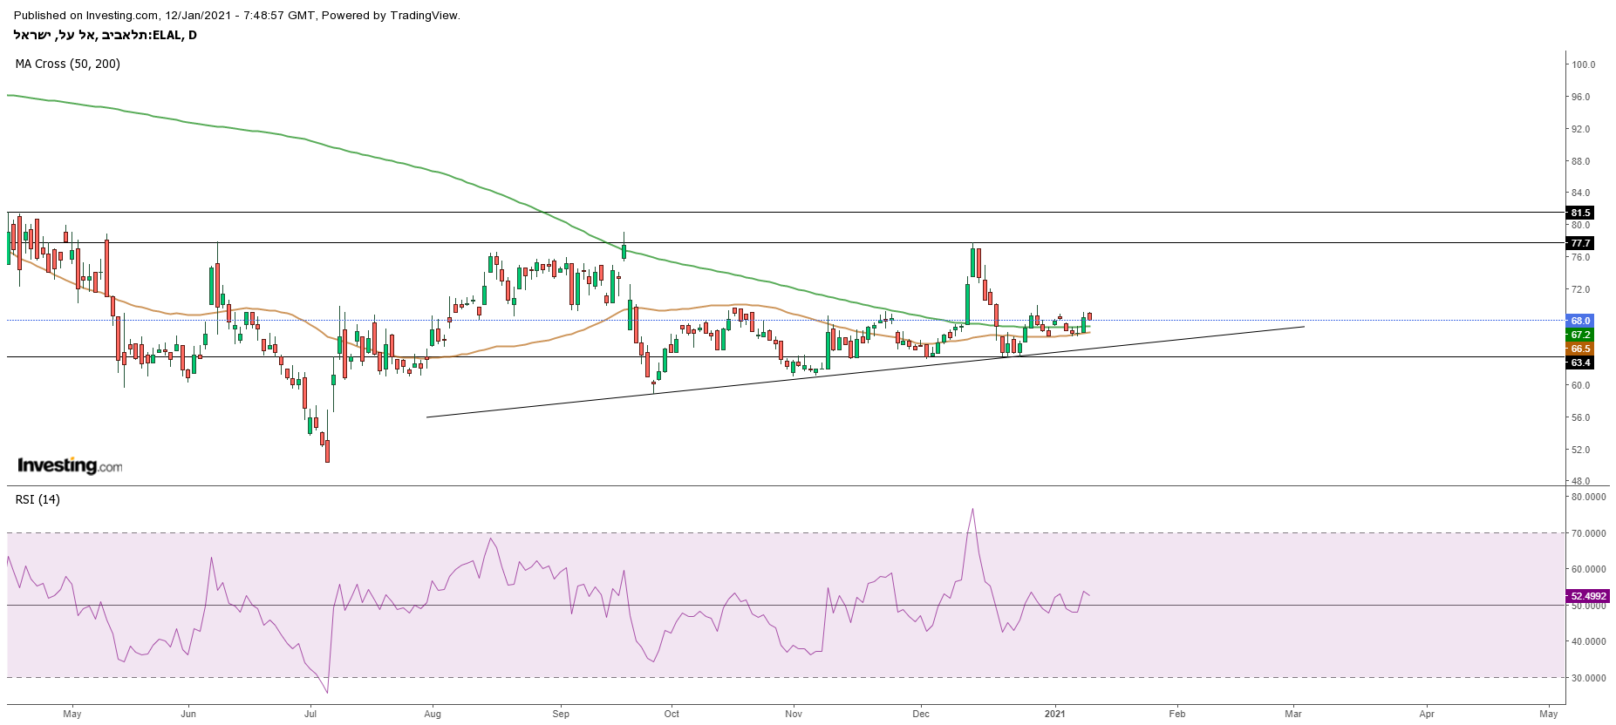Click the Jul label on time axis
The image size is (1616, 725).
pyautogui.click(x=310, y=714)
